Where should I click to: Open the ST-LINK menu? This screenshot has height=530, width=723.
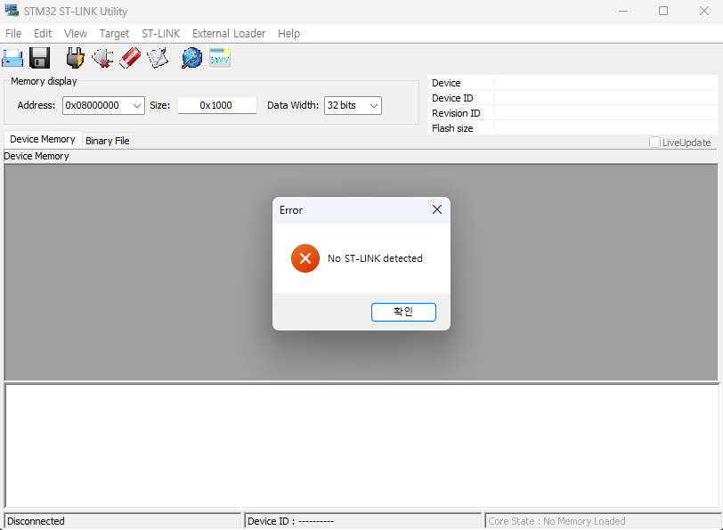point(161,34)
